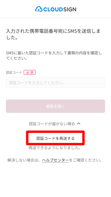This screenshot has height=197, width=111.
Task: Click the 再送できるようになりました message
Action: pyautogui.click(x=55, y=148)
